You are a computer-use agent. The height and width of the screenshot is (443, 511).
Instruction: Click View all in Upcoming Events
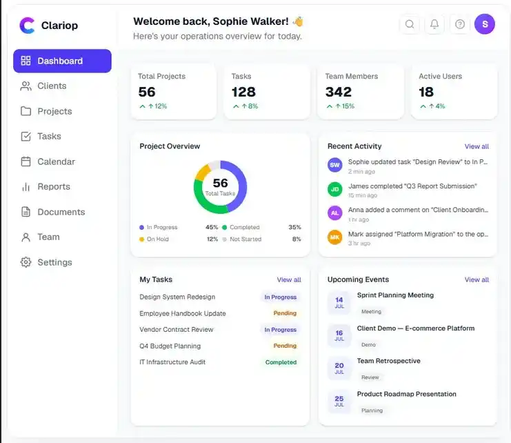(x=477, y=279)
